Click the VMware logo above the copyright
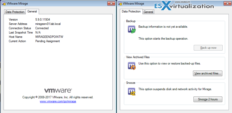Image resolution: width=232 pixels, height=113 pixels. click(58, 91)
